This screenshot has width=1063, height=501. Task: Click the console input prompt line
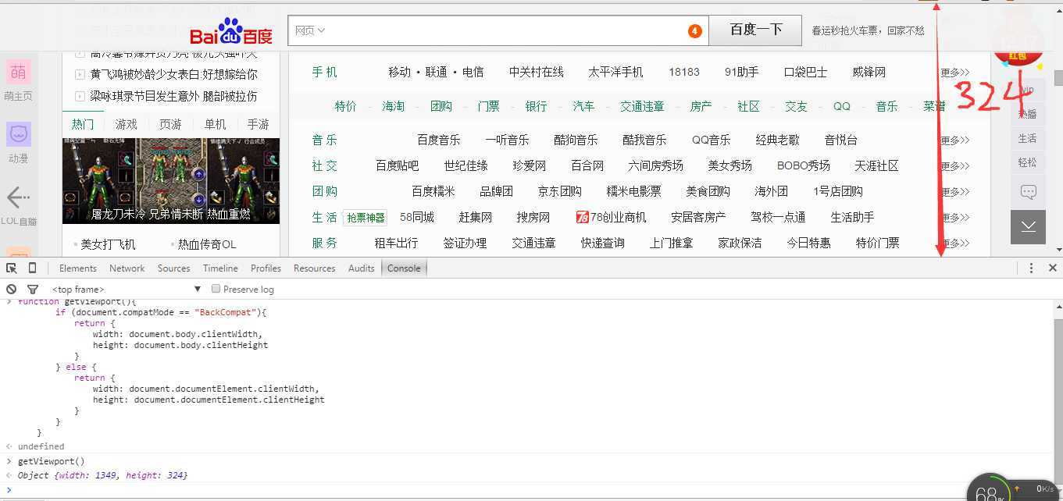click(531, 489)
